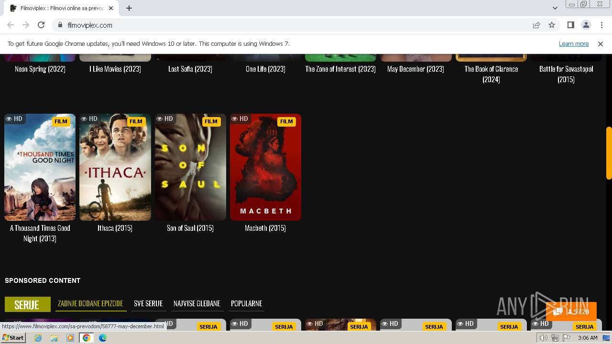Go back to the previous page
612x344 pixels.
coord(11,25)
